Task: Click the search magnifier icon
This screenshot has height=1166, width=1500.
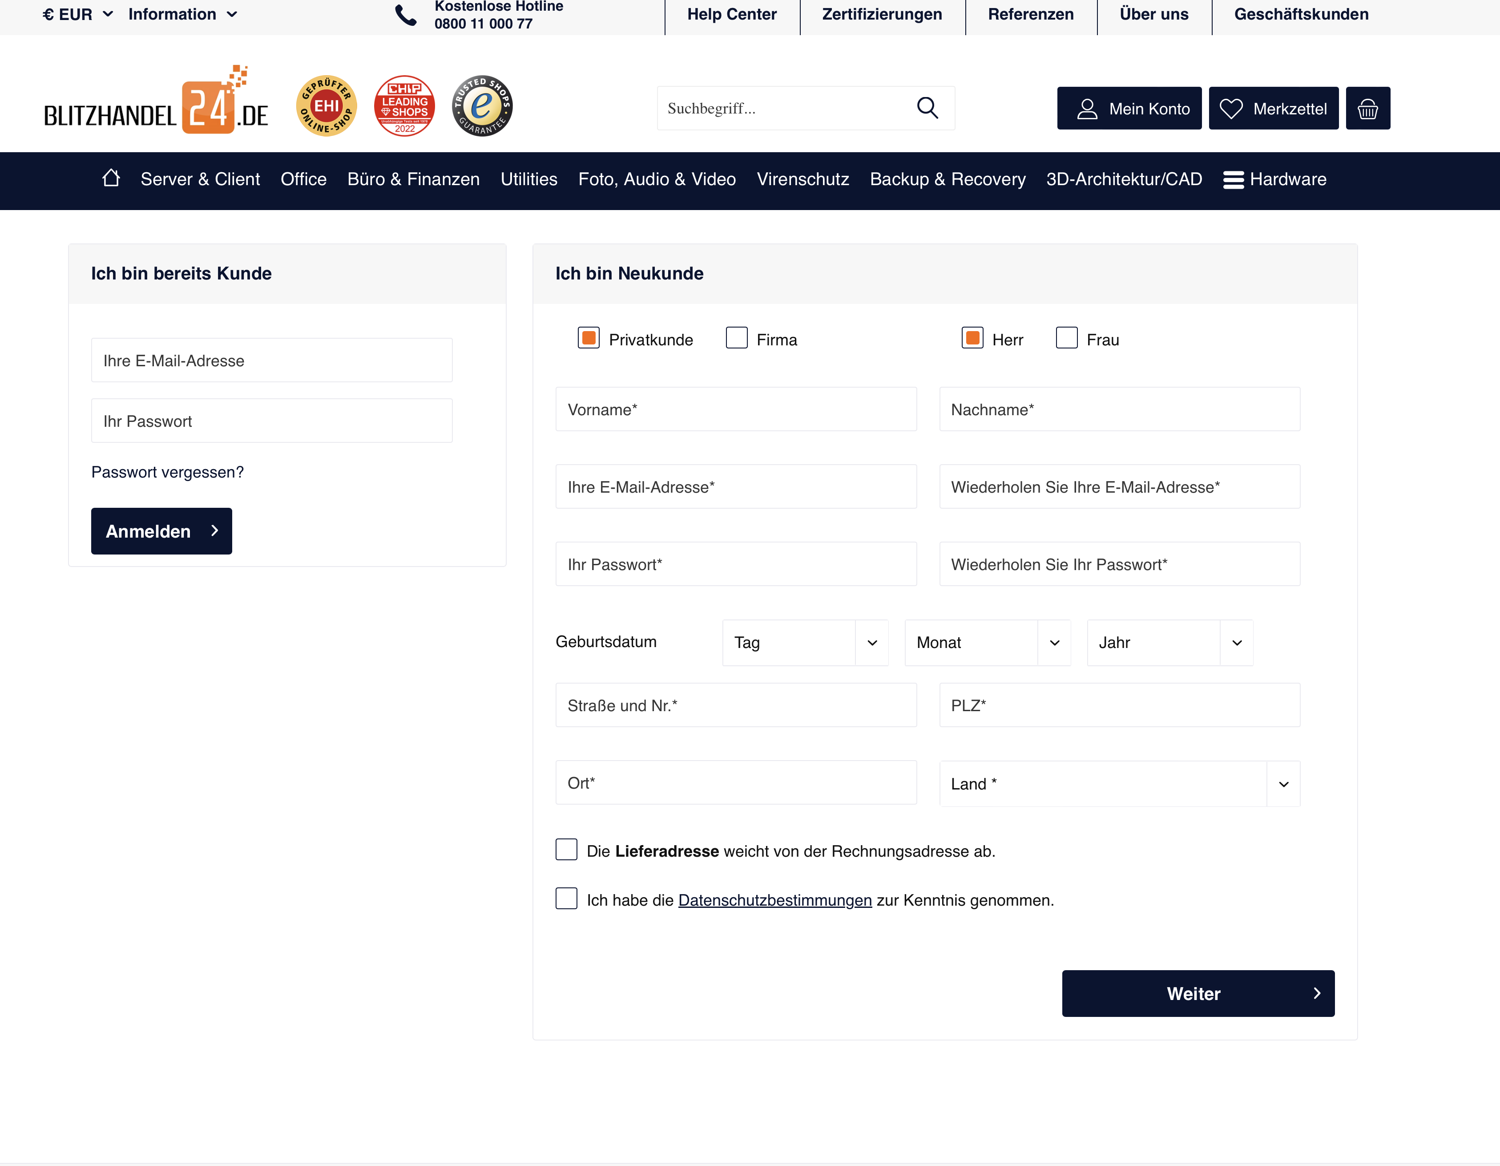Action: pyautogui.click(x=927, y=108)
